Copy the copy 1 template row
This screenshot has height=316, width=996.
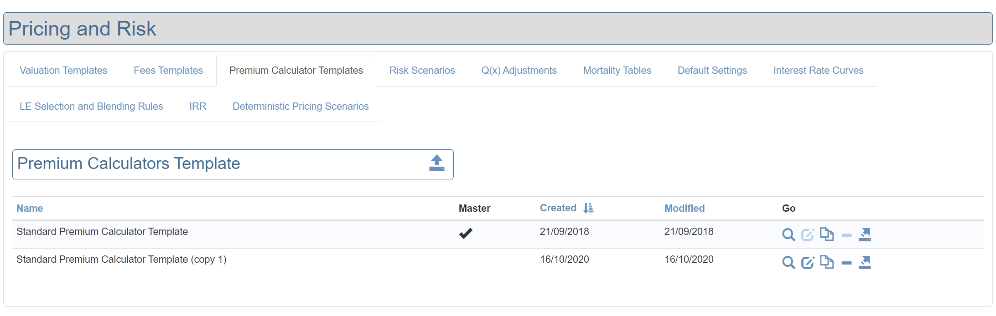tap(826, 262)
